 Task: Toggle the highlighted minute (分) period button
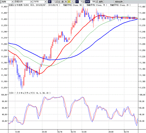coord(69,2)
